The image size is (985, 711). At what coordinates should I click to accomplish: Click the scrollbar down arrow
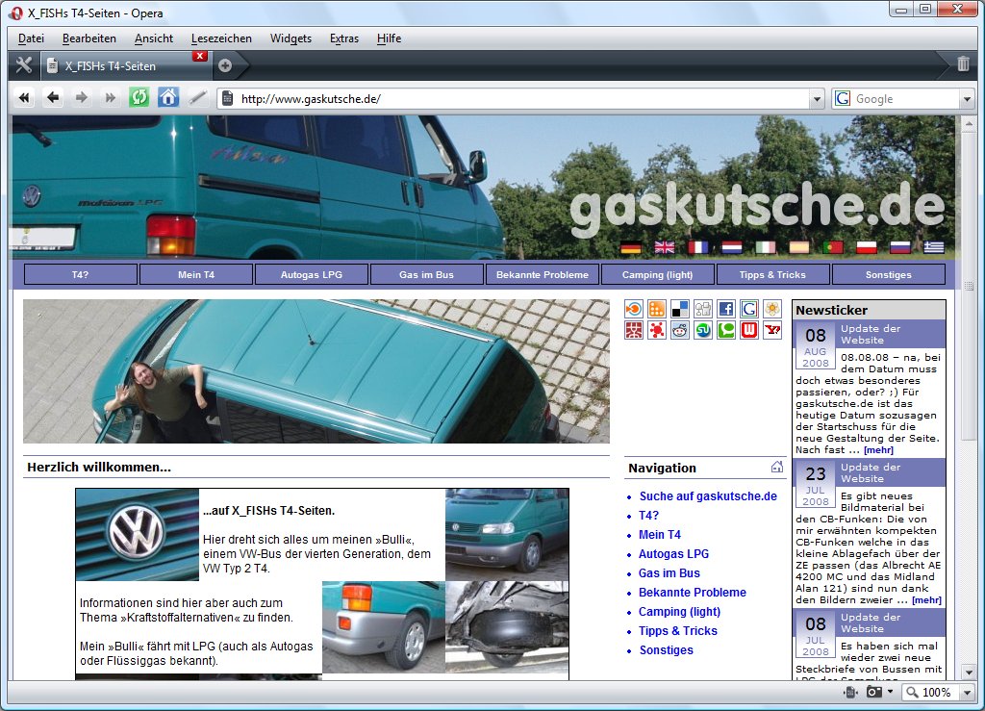click(968, 672)
